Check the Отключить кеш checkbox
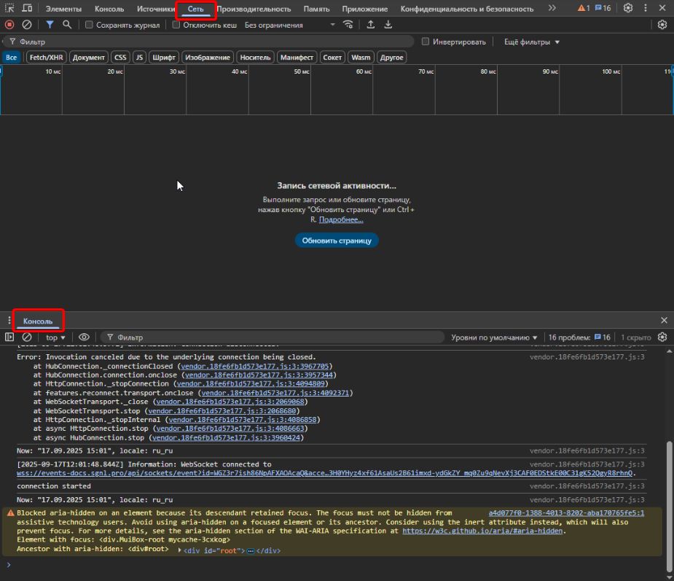674x581 pixels. 176,25
